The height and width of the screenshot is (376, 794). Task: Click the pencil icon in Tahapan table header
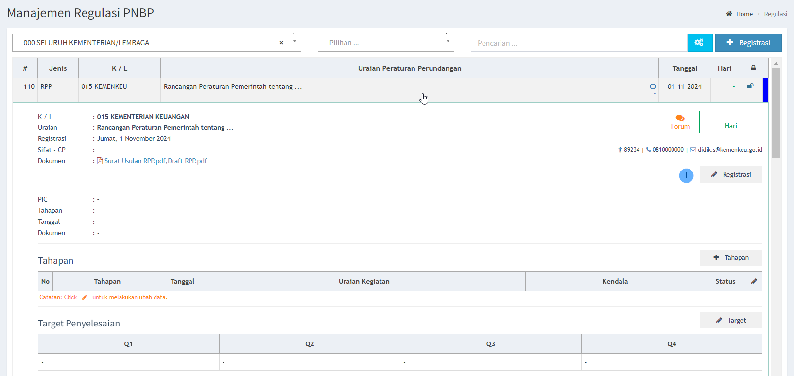(754, 281)
